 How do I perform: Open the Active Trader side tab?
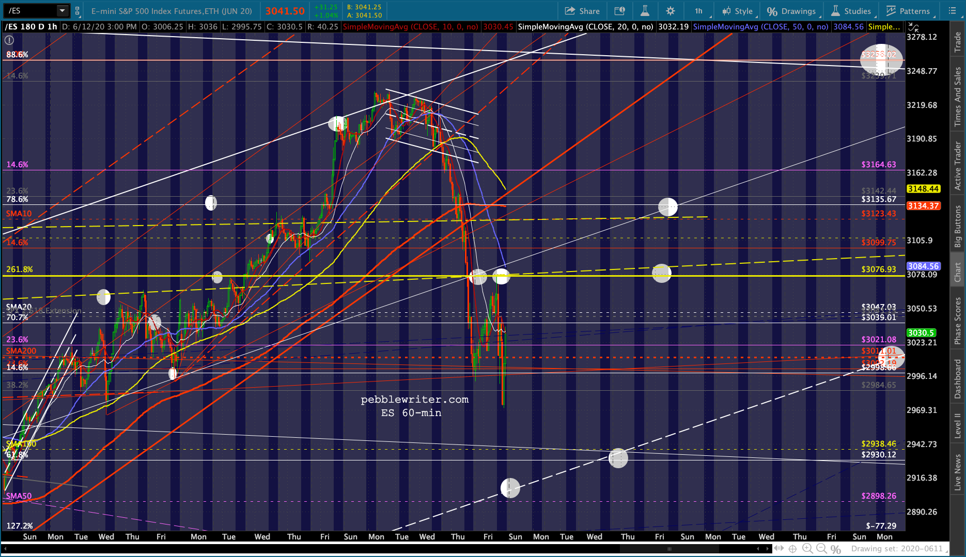(x=958, y=166)
